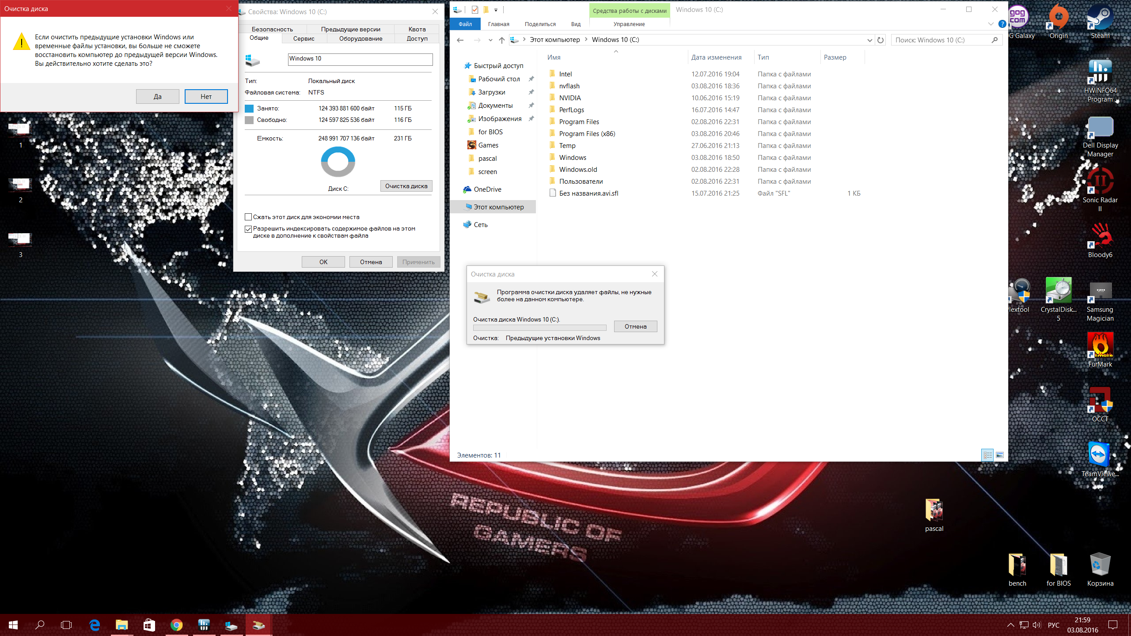Open the Action Center notification icon
Viewport: 1131px width, 636px height.
1113,625
